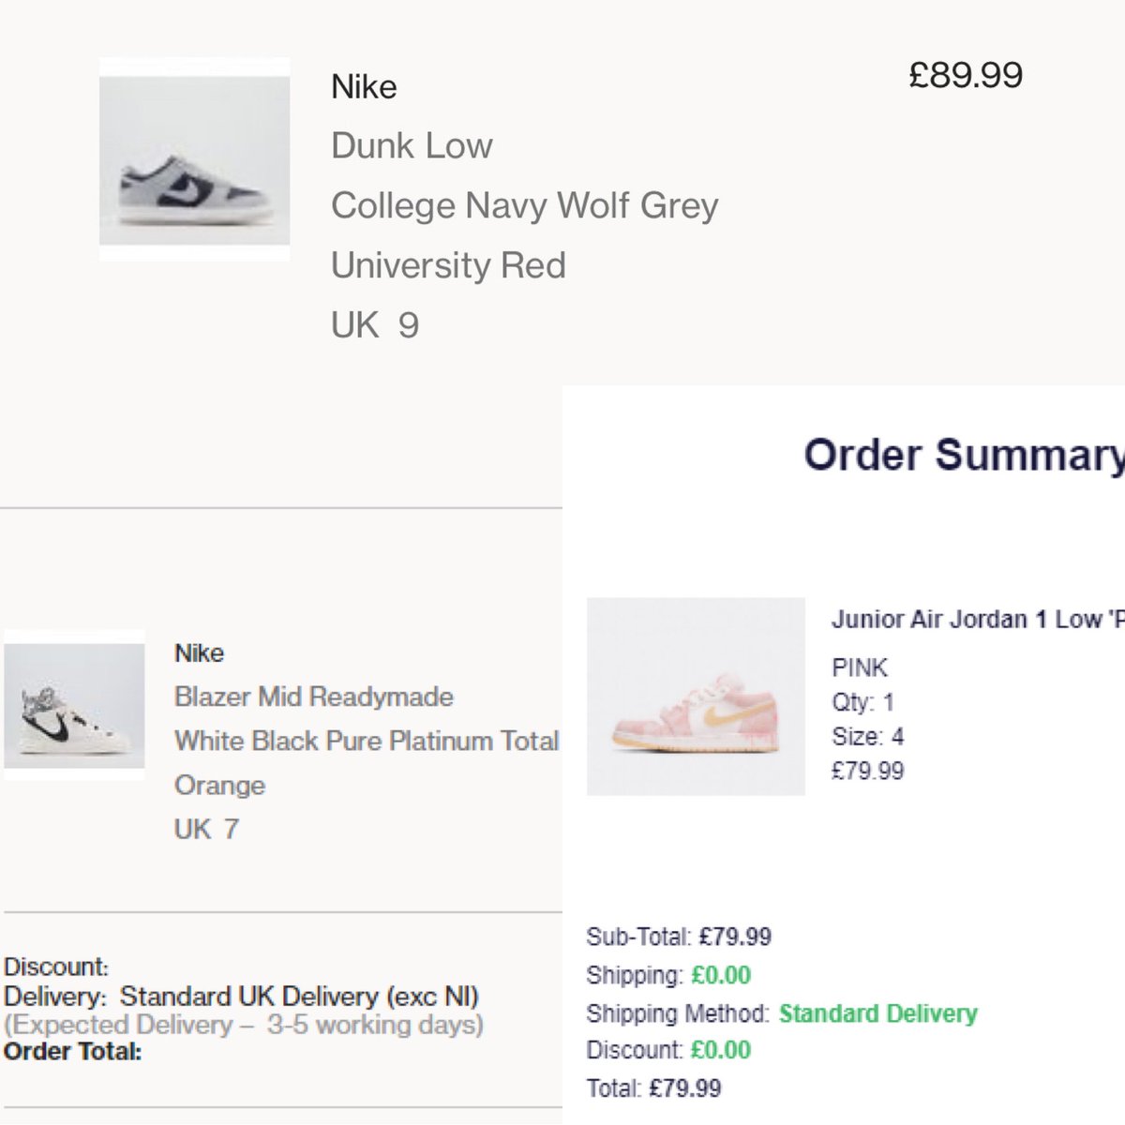The image size is (1125, 1125).
Task: Click the Standard UK Delivery (exc NI) text
Action: [x=298, y=996]
